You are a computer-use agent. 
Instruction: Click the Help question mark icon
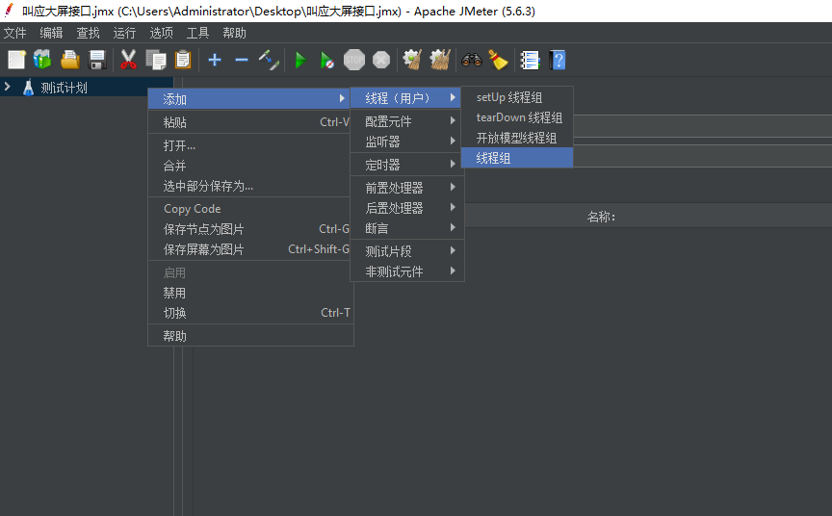pyautogui.click(x=558, y=60)
